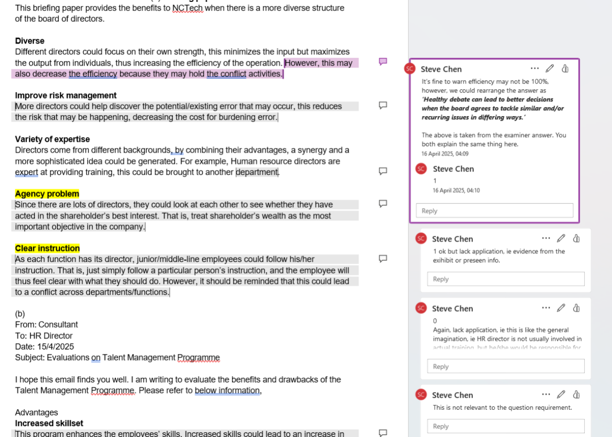This screenshot has height=437, width=612.
Task: Expand more actions menu on 'not relevant' comment
Action: pos(546,394)
